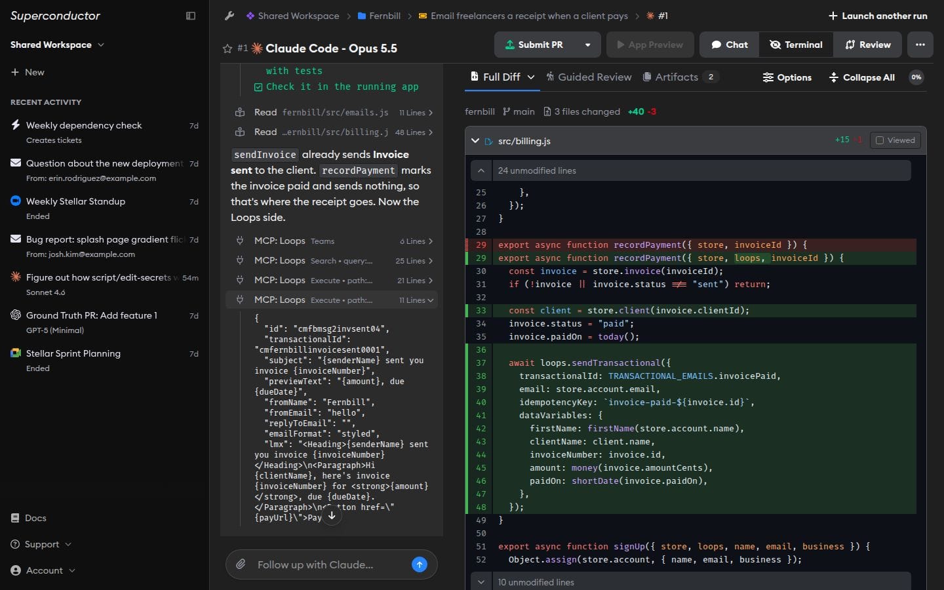944x590 pixels.
Task: Click the Launch another run button
Action: [878, 16]
